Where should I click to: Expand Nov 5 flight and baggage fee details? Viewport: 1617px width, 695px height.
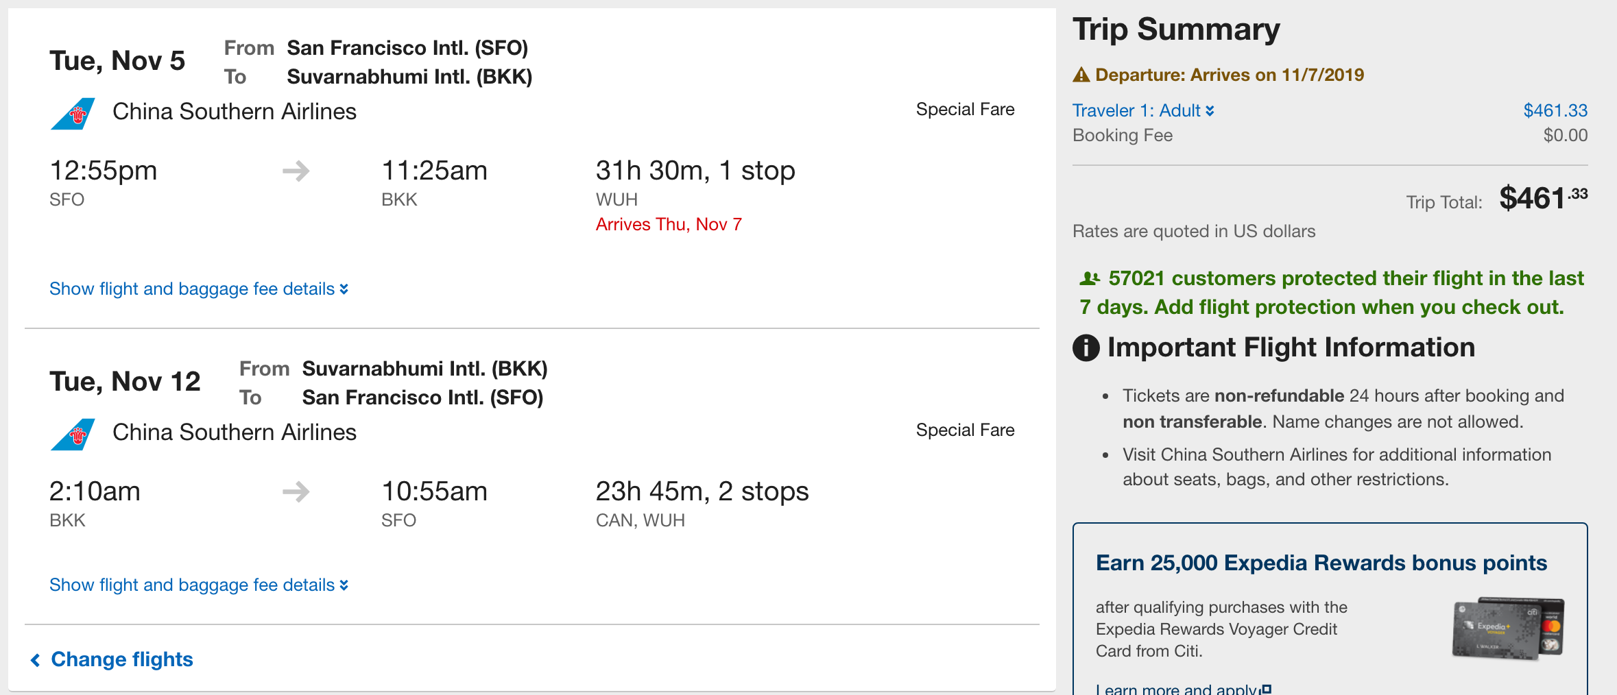[198, 289]
